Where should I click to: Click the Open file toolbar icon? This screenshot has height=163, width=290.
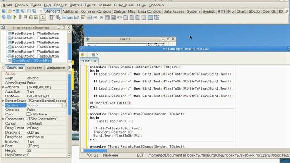[x=10, y=11]
